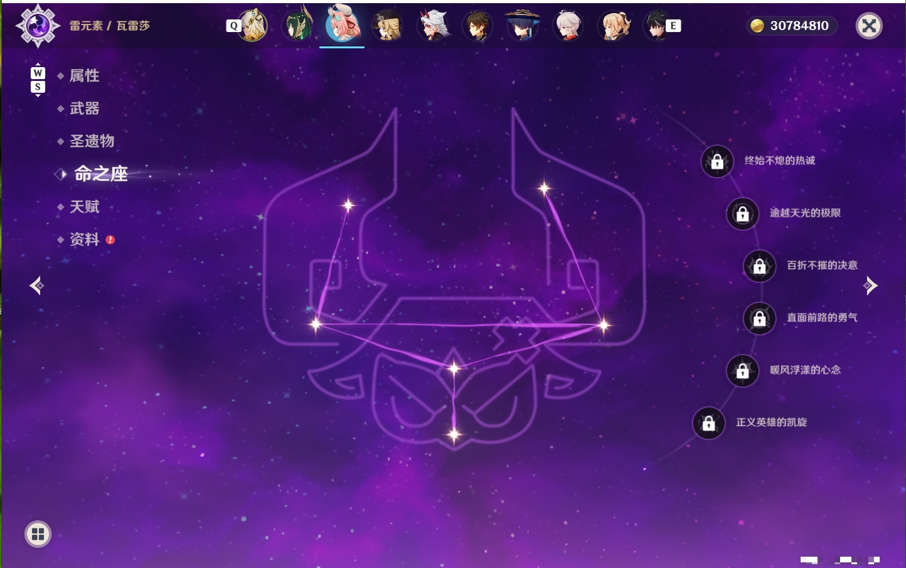Click the upper-right star of the constellation
906x568 pixels.
(544, 188)
